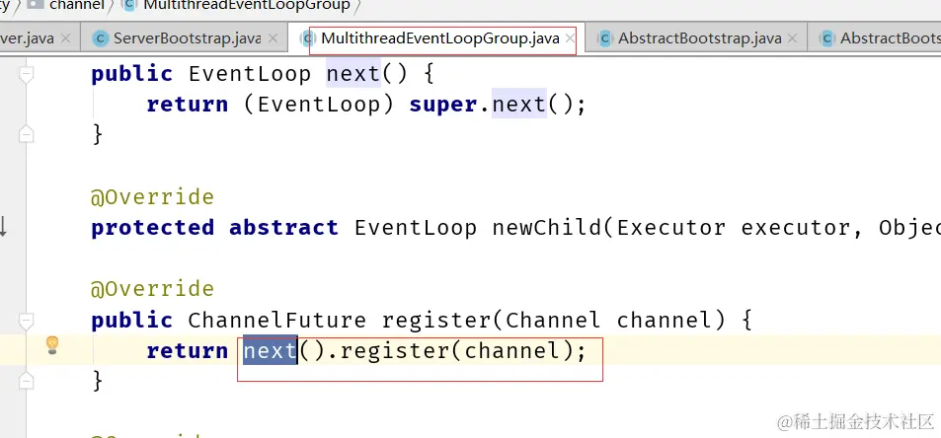Click the selected next call in register
941x438 pixels.
pos(271,350)
